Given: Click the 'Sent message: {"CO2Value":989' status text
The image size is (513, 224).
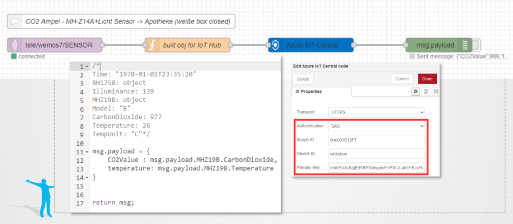Looking at the screenshot, I should tap(462, 56).
